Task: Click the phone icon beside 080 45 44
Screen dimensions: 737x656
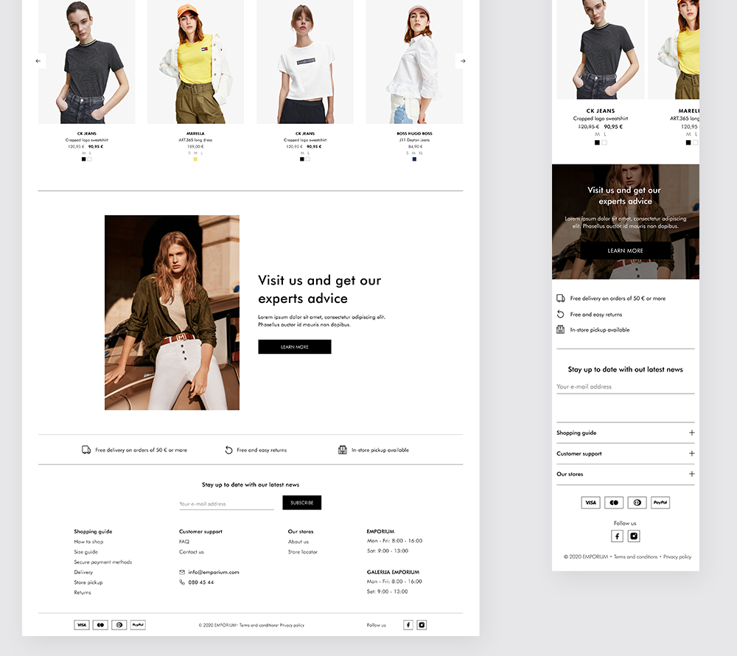Action: coord(182,582)
